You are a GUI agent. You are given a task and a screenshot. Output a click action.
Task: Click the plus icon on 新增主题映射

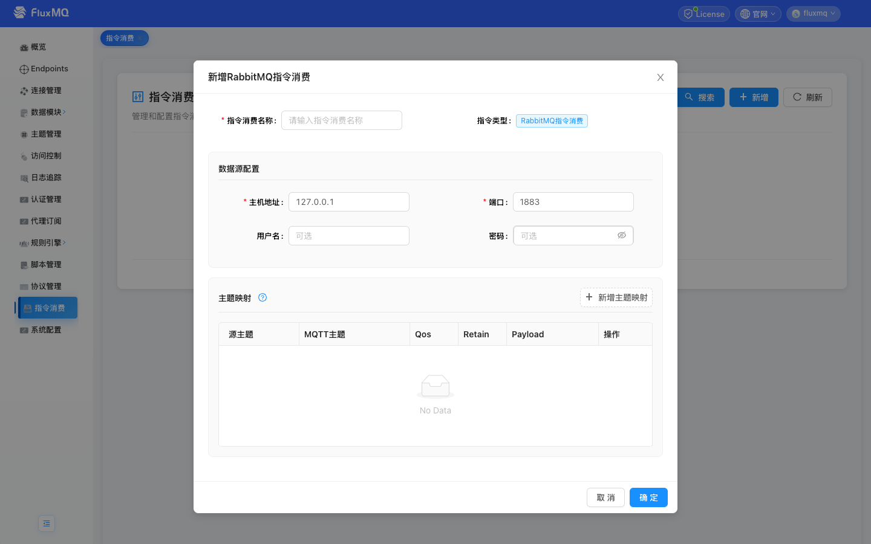[589, 297]
